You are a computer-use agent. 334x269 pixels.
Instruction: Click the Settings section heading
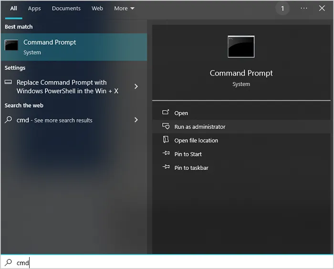[x=15, y=68]
